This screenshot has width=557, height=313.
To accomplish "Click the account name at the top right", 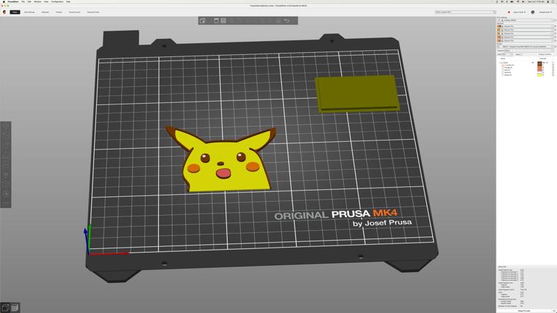I will click(x=545, y=12).
